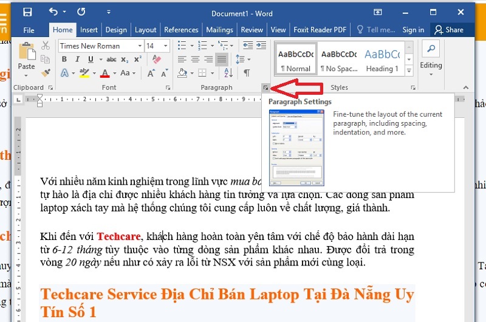This screenshot has height=322, width=486.
Task: Apply numbered list
Action: [x=202, y=46]
